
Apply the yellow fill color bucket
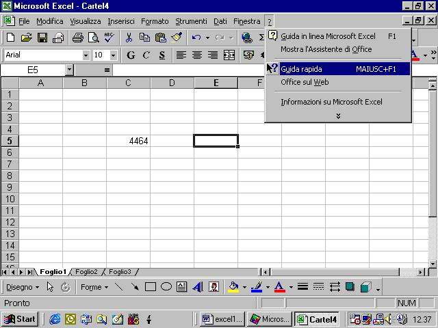[233, 287]
